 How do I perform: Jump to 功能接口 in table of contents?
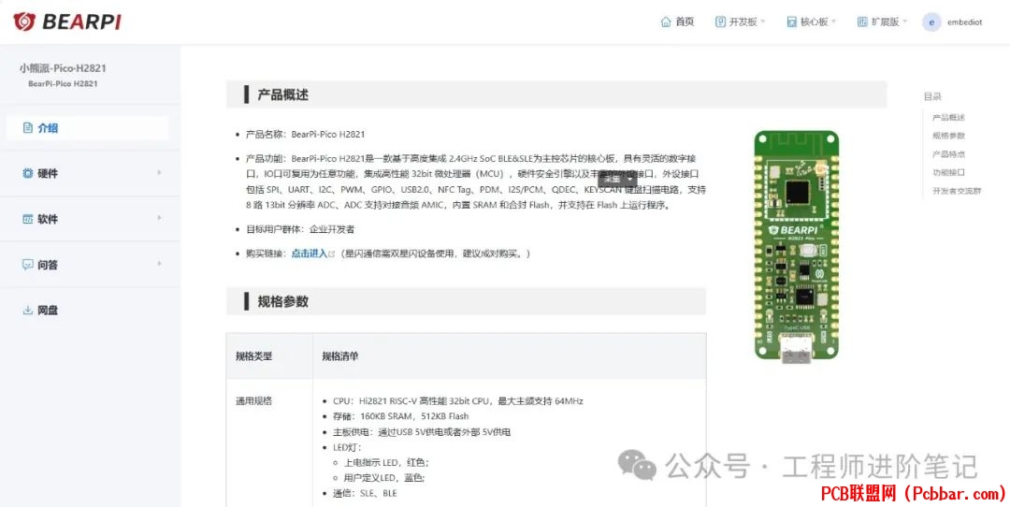[x=949, y=173]
